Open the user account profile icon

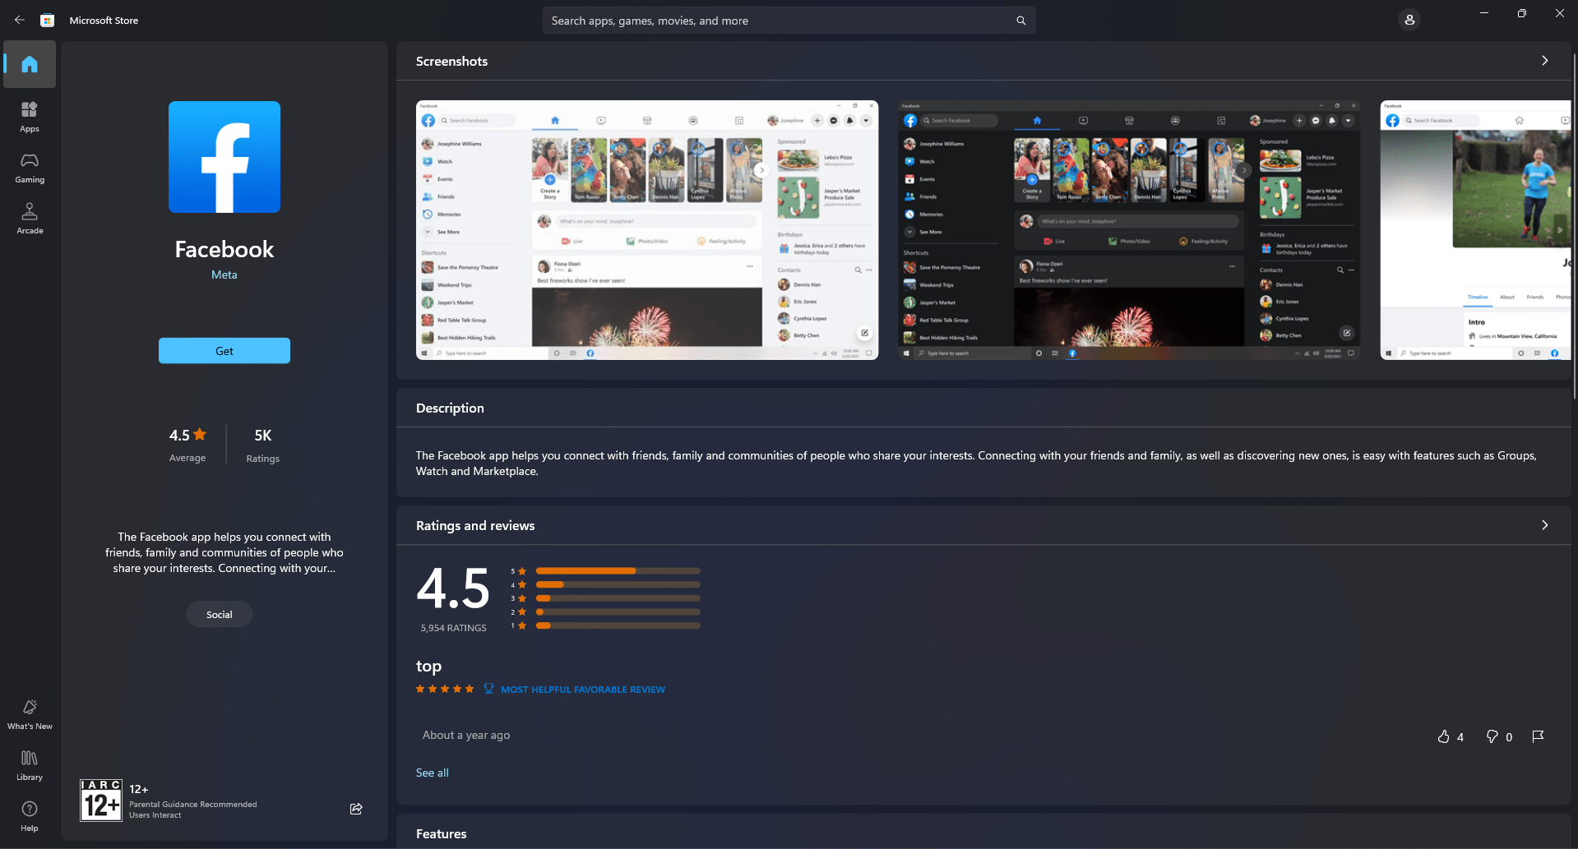point(1409,20)
